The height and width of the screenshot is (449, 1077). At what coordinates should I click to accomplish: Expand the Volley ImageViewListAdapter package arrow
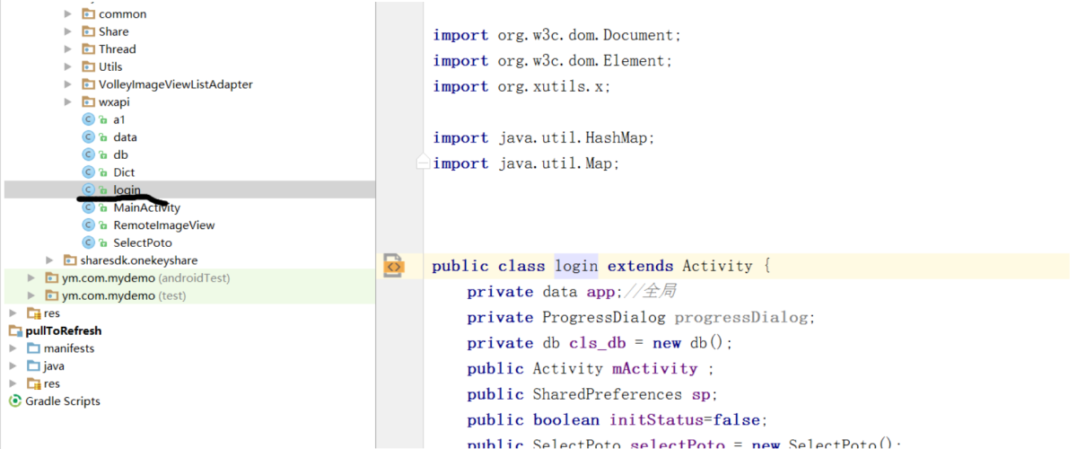68,84
